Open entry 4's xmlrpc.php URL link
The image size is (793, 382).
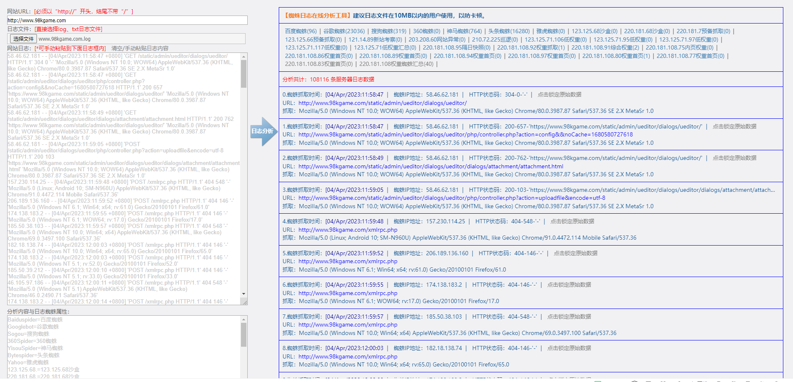pos(348,230)
